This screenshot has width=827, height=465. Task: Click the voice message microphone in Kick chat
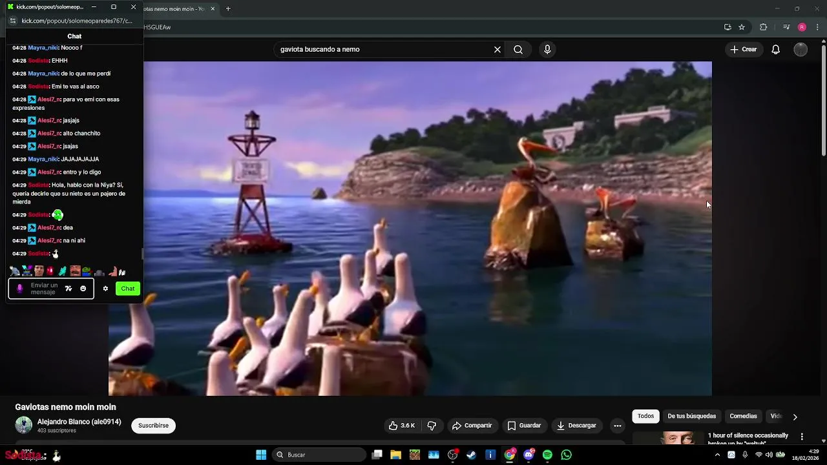19,289
